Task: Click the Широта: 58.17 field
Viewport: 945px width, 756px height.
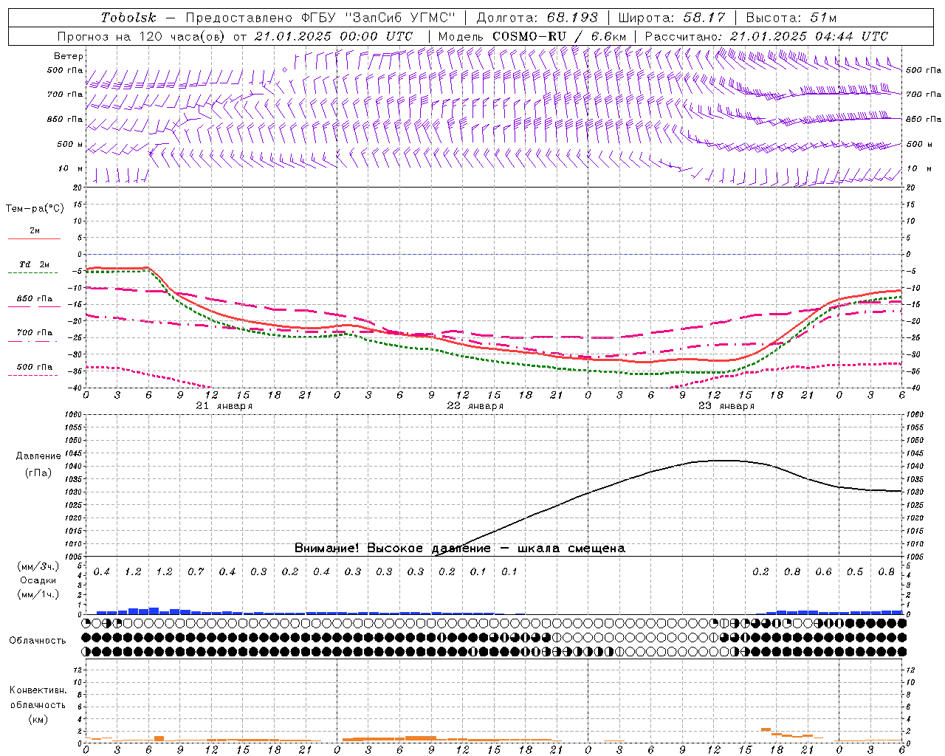Action: (x=672, y=18)
